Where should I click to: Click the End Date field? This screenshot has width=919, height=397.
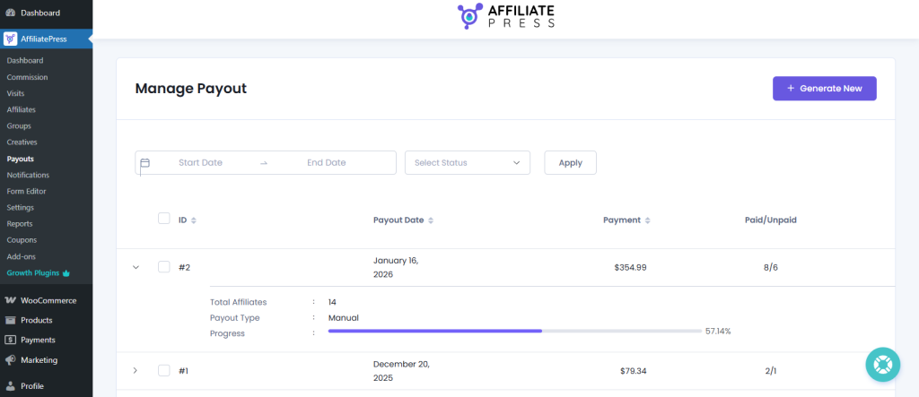pos(327,163)
